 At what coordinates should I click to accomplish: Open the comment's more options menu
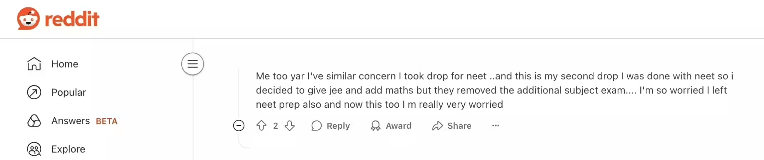tap(495, 126)
